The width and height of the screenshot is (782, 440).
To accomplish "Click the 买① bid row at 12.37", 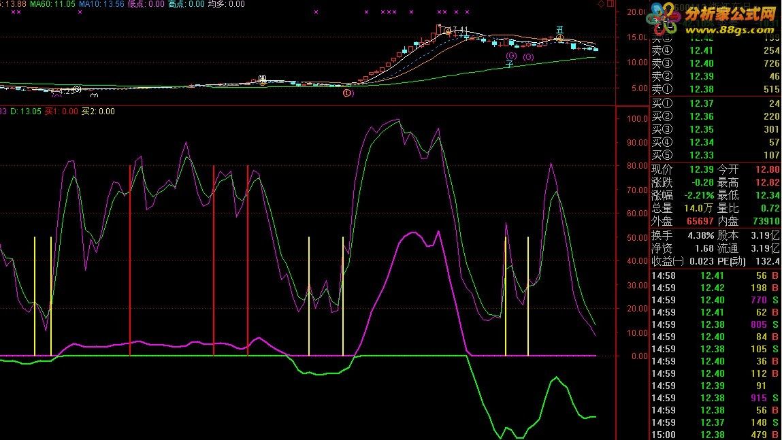I will 716,103.
